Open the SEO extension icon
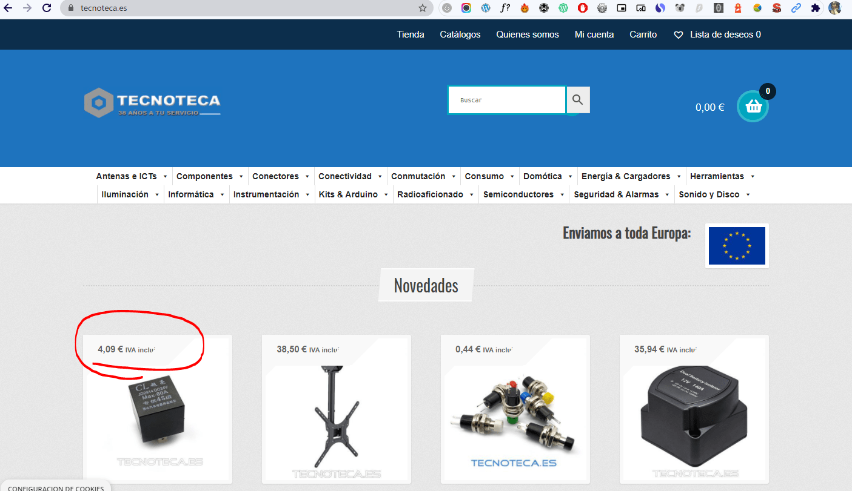 pyautogui.click(x=777, y=8)
